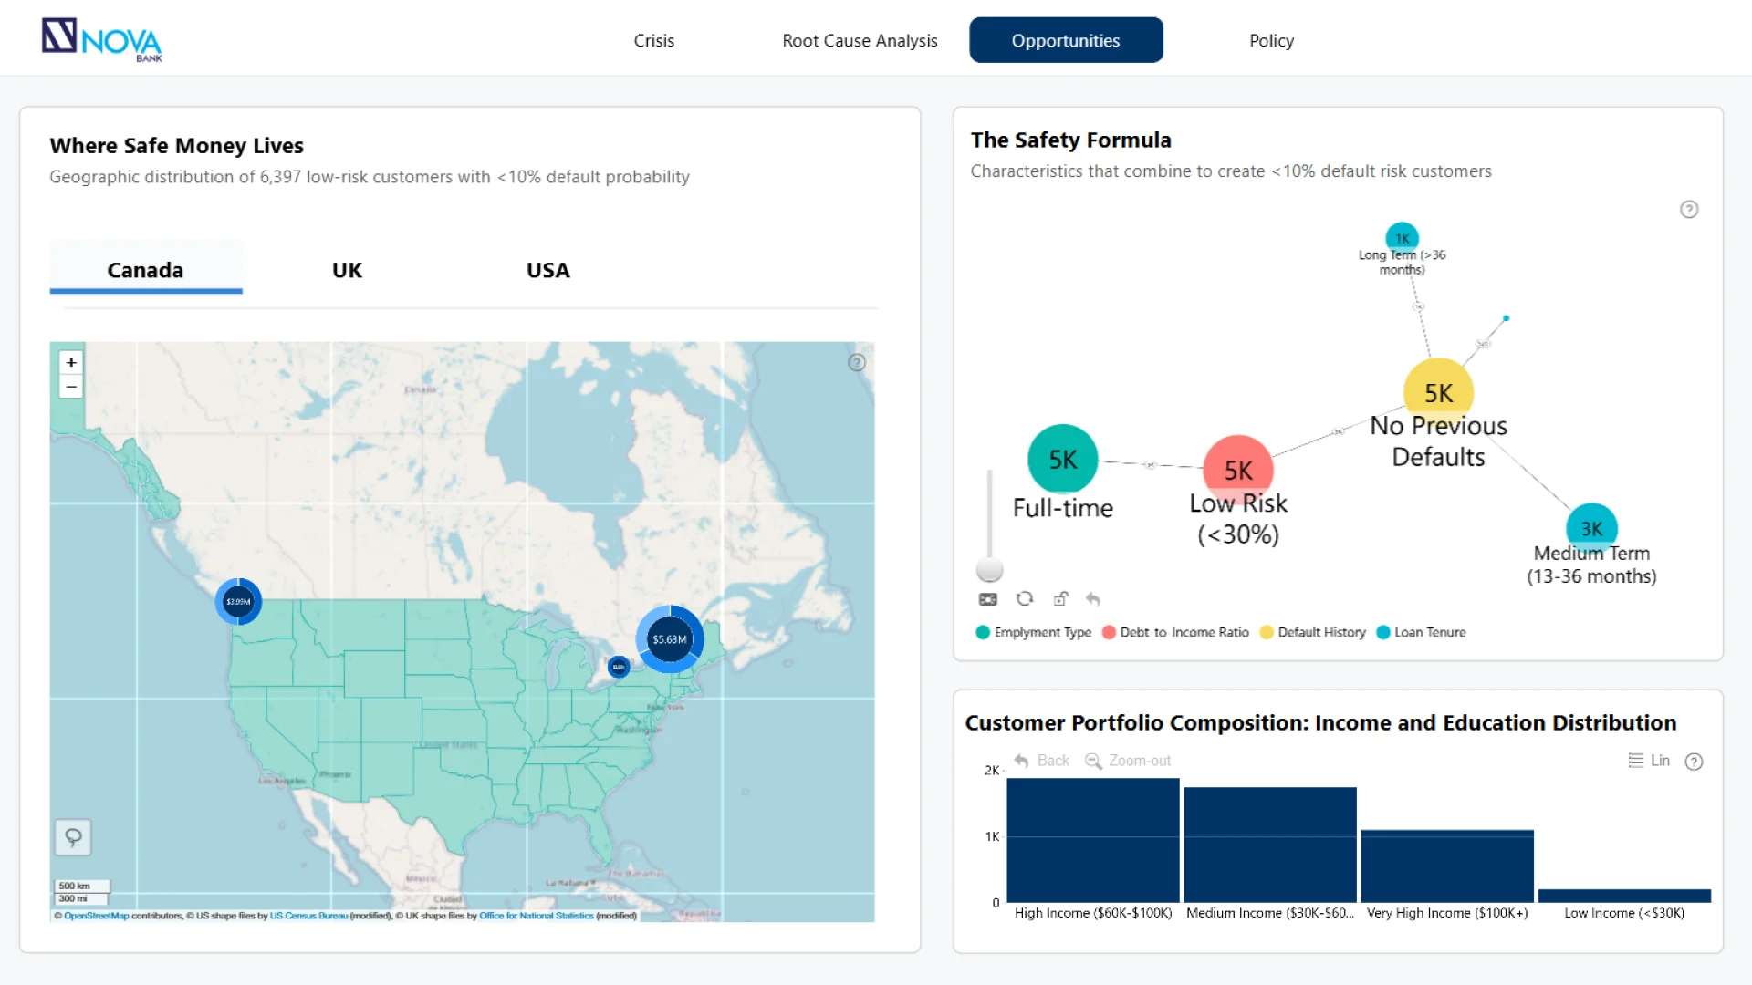Open help icon on the map corner
1752x985 pixels.
856,363
